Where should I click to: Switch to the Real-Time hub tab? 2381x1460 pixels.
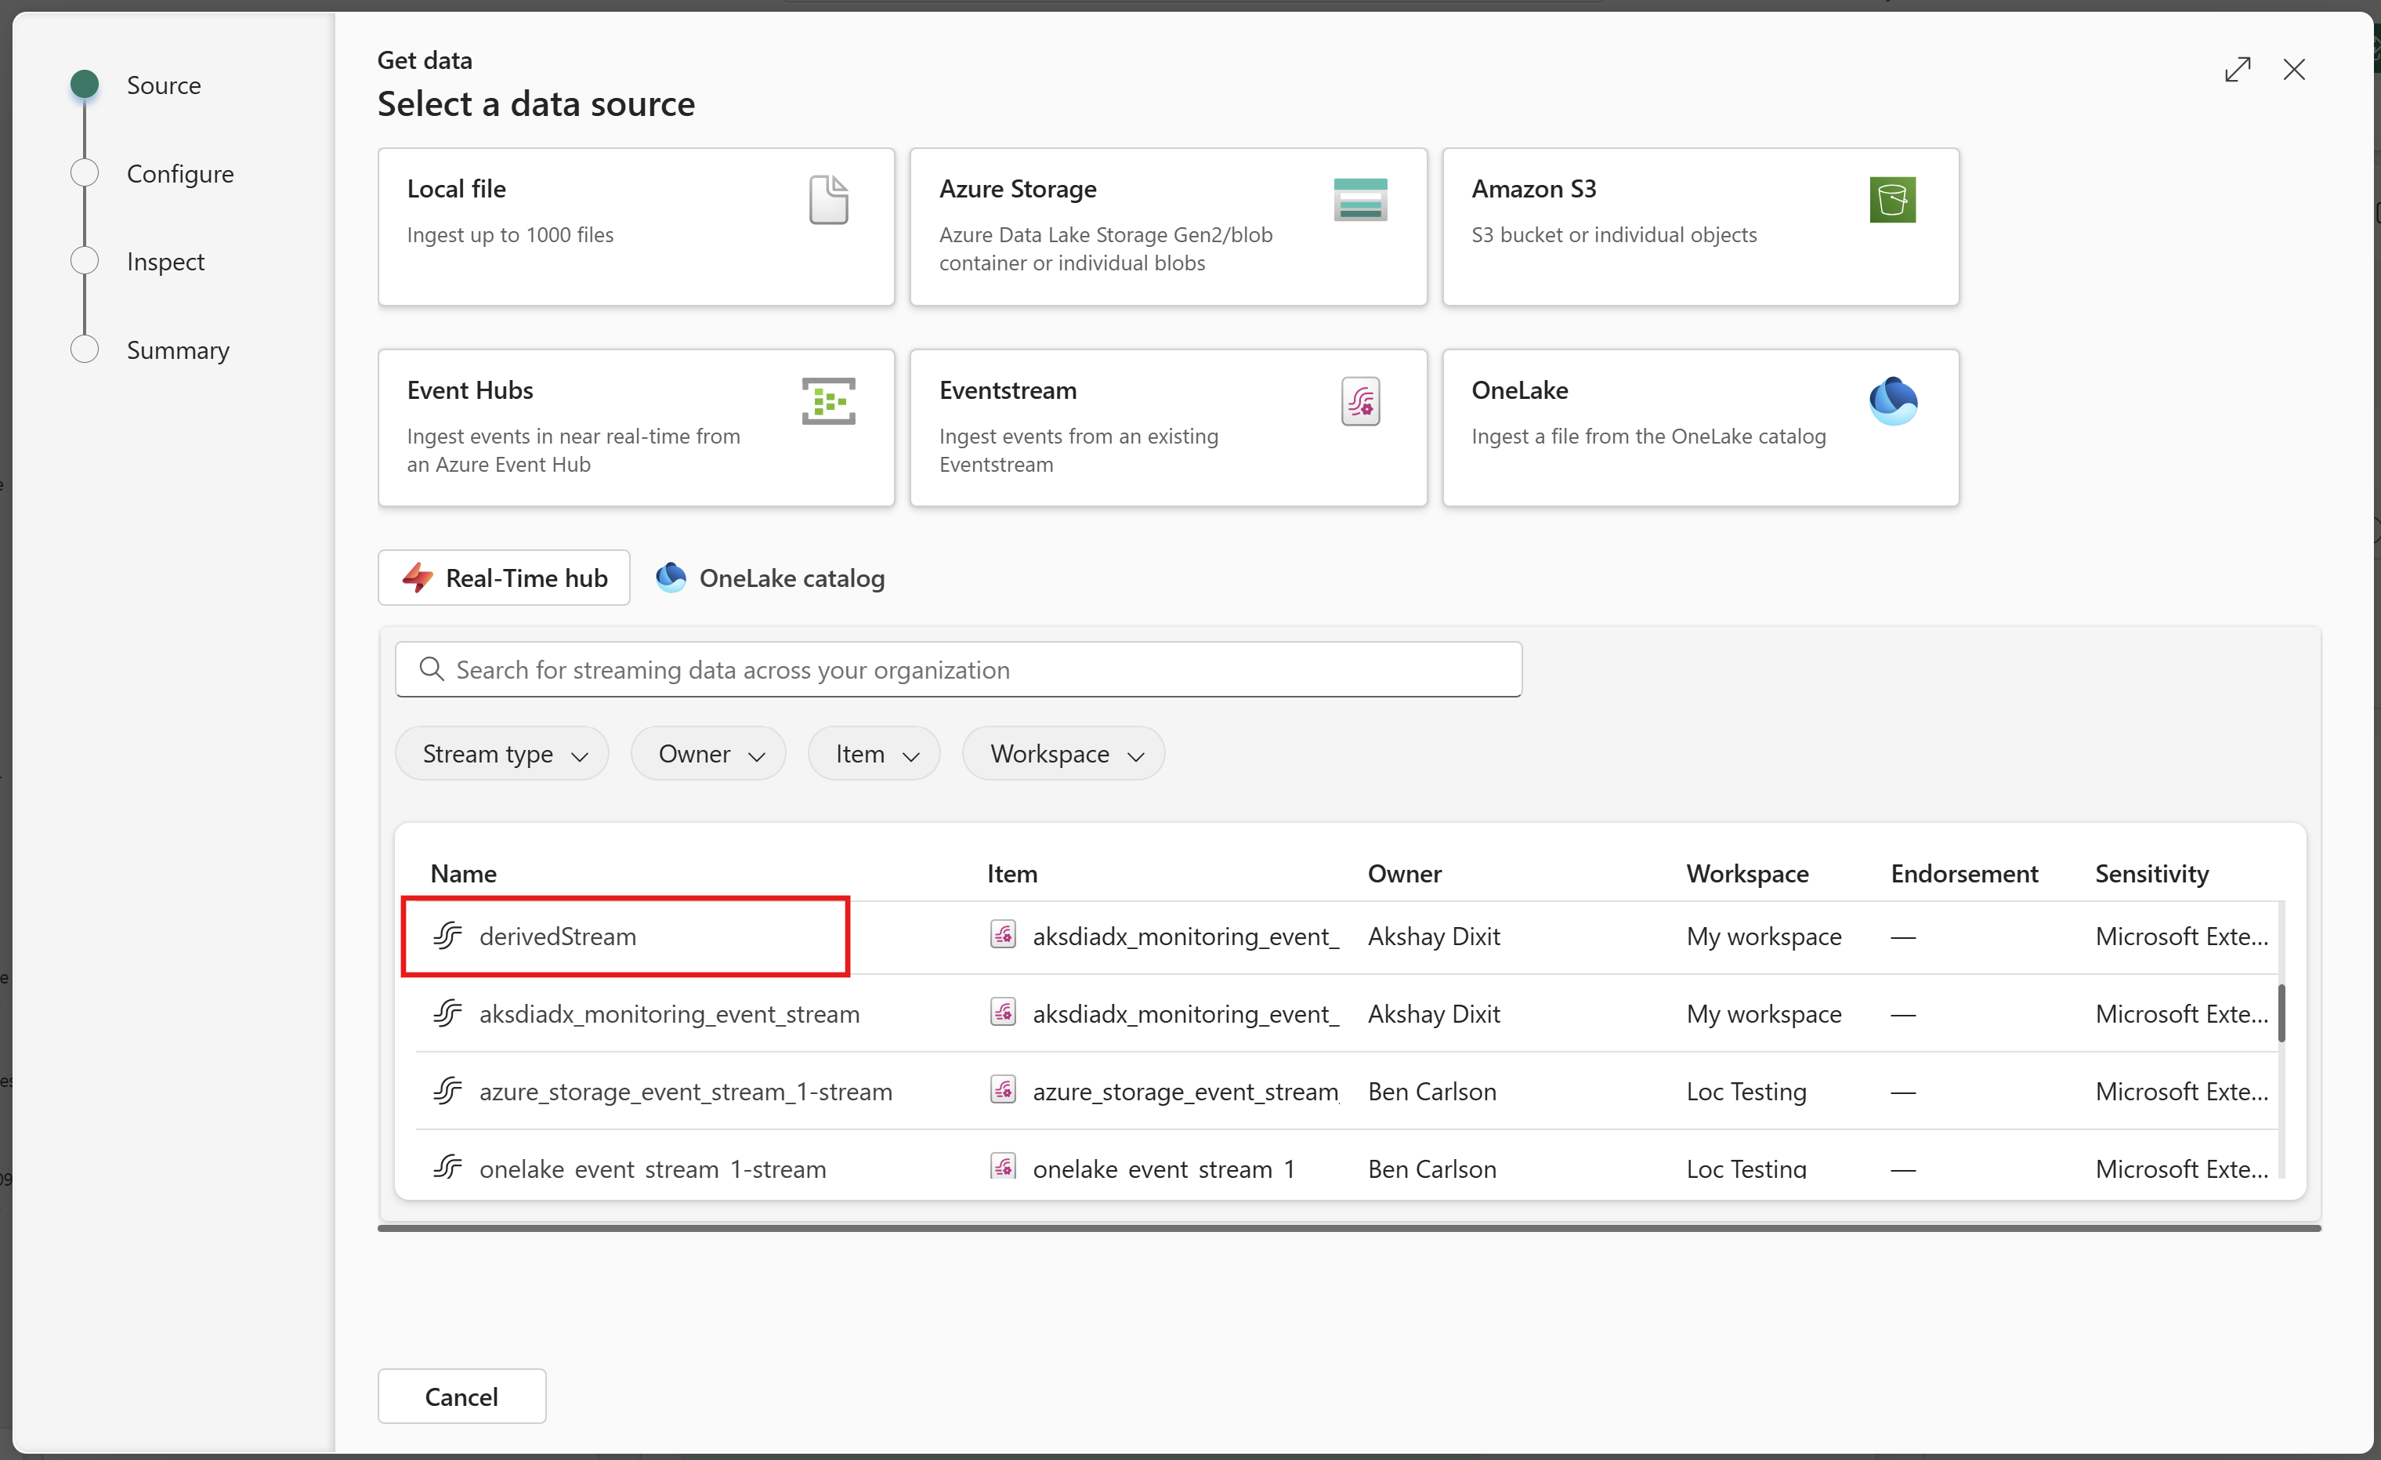tap(504, 578)
